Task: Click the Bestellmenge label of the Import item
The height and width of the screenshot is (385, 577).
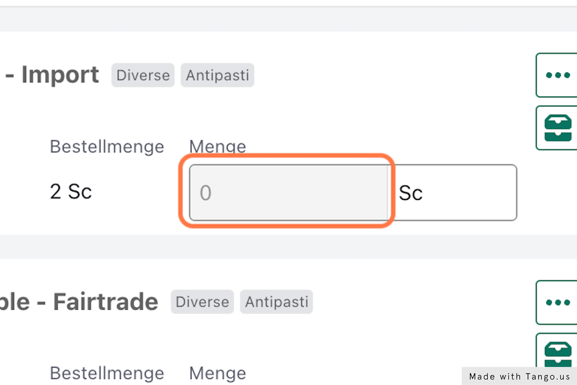Action: pyautogui.click(x=107, y=146)
